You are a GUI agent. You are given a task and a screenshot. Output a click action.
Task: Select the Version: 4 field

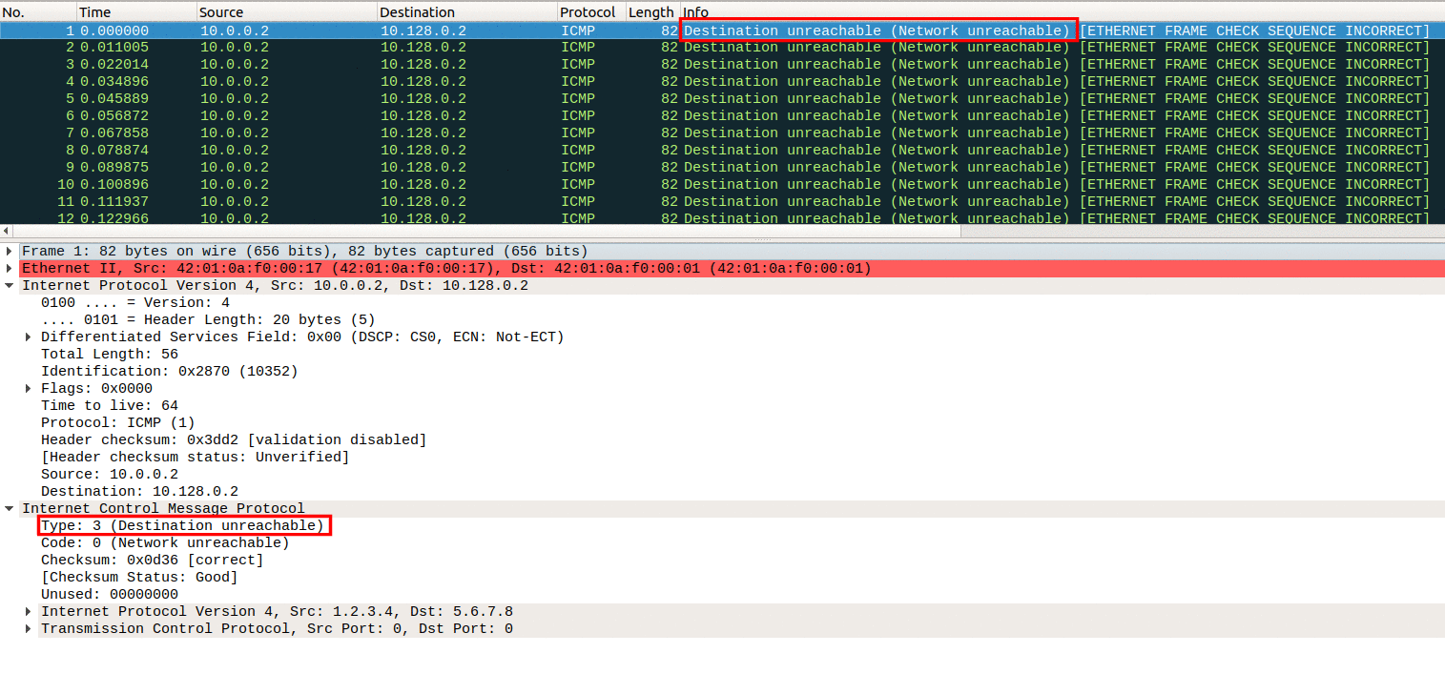[x=135, y=303]
